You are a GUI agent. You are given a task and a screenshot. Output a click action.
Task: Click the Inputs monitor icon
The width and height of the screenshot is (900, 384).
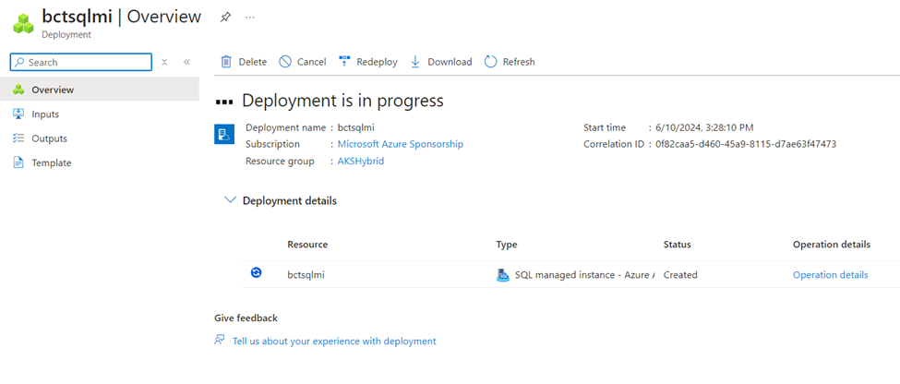18,114
